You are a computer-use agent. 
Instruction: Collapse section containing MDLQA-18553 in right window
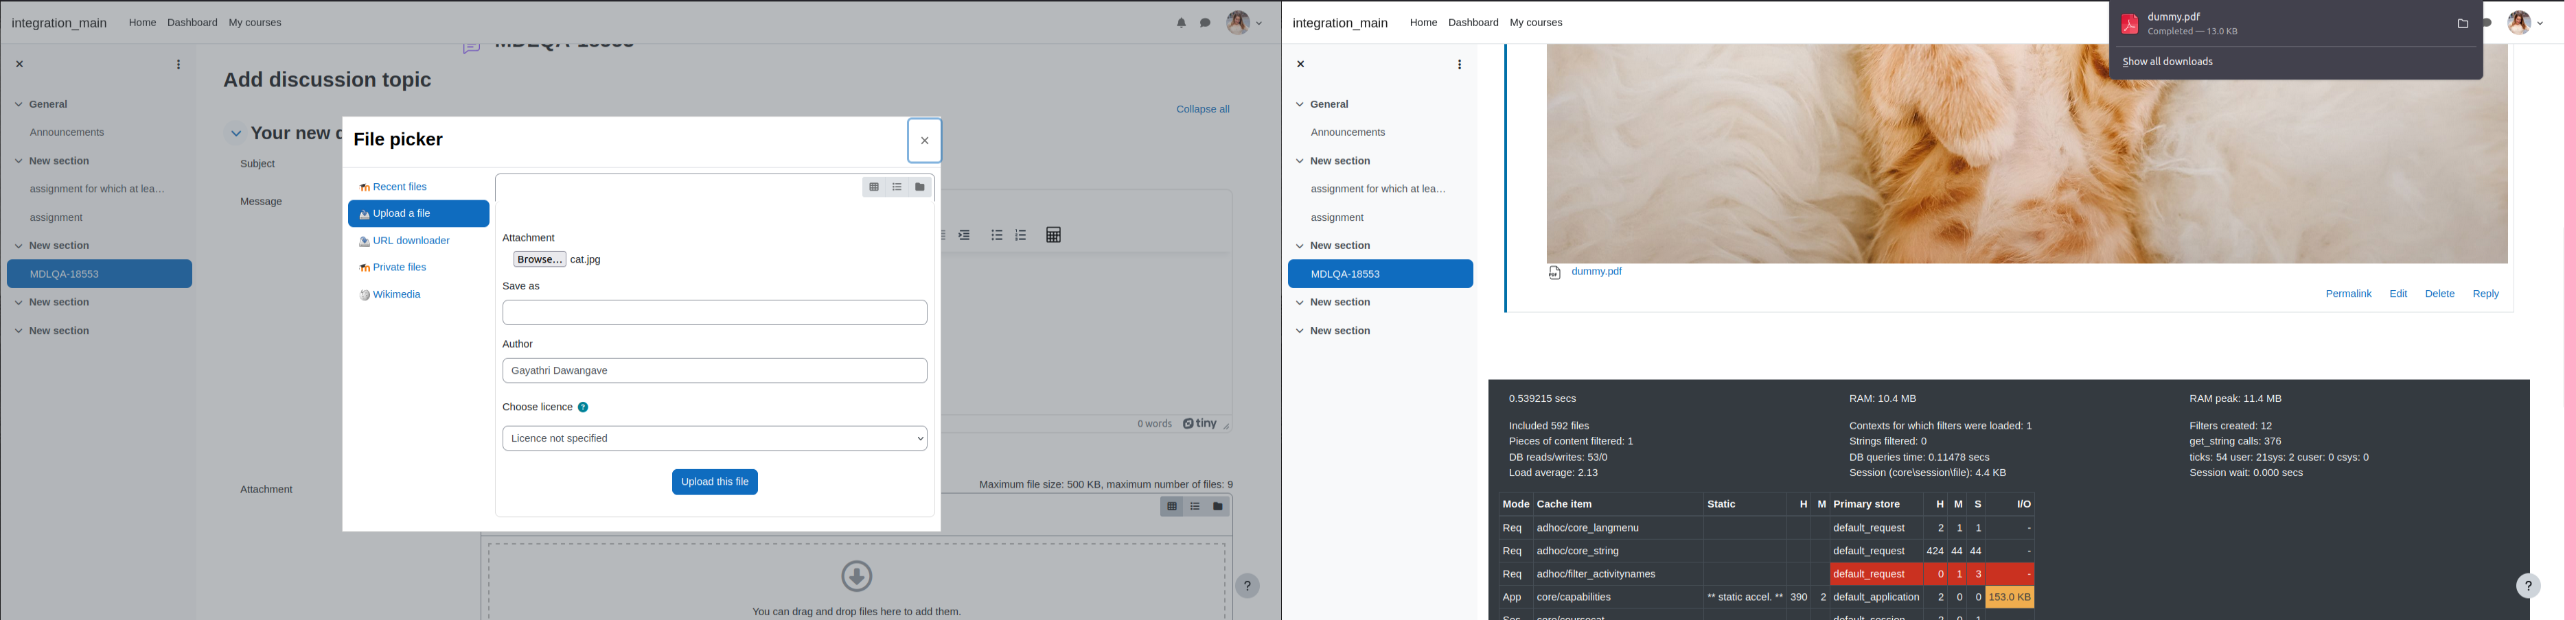pyautogui.click(x=1299, y=246)
